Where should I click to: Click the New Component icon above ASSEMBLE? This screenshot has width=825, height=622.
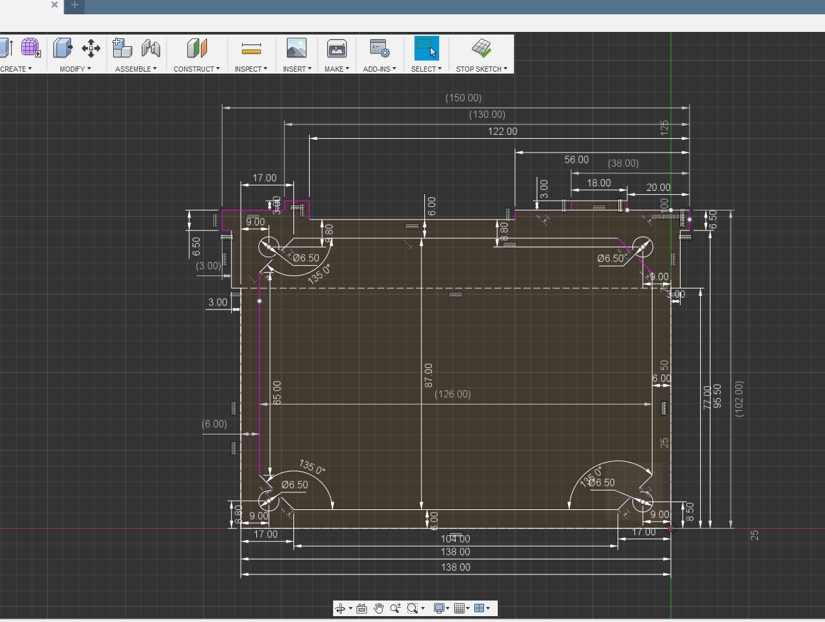pos(122,48)
